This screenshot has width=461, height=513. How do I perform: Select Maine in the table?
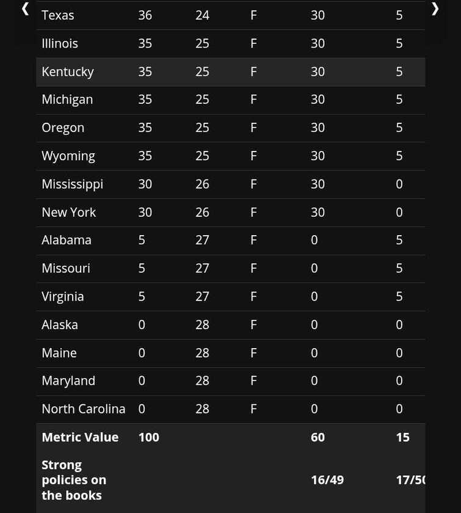pos(59,352)
